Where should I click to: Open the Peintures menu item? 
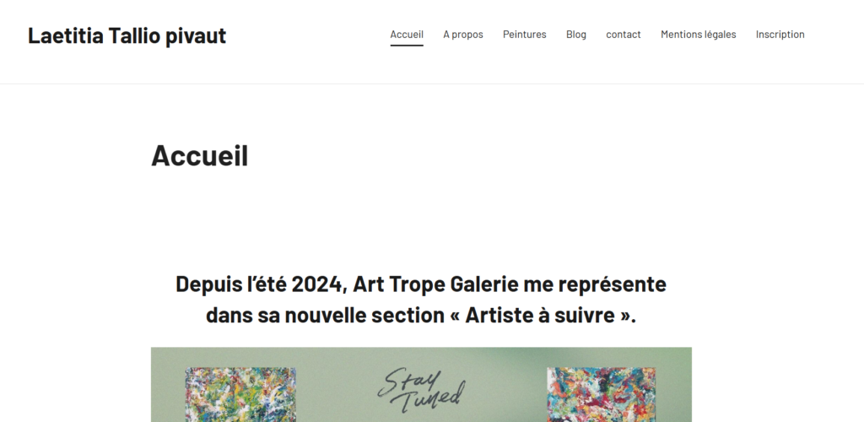pyautogui.click(x=524, y=35)
